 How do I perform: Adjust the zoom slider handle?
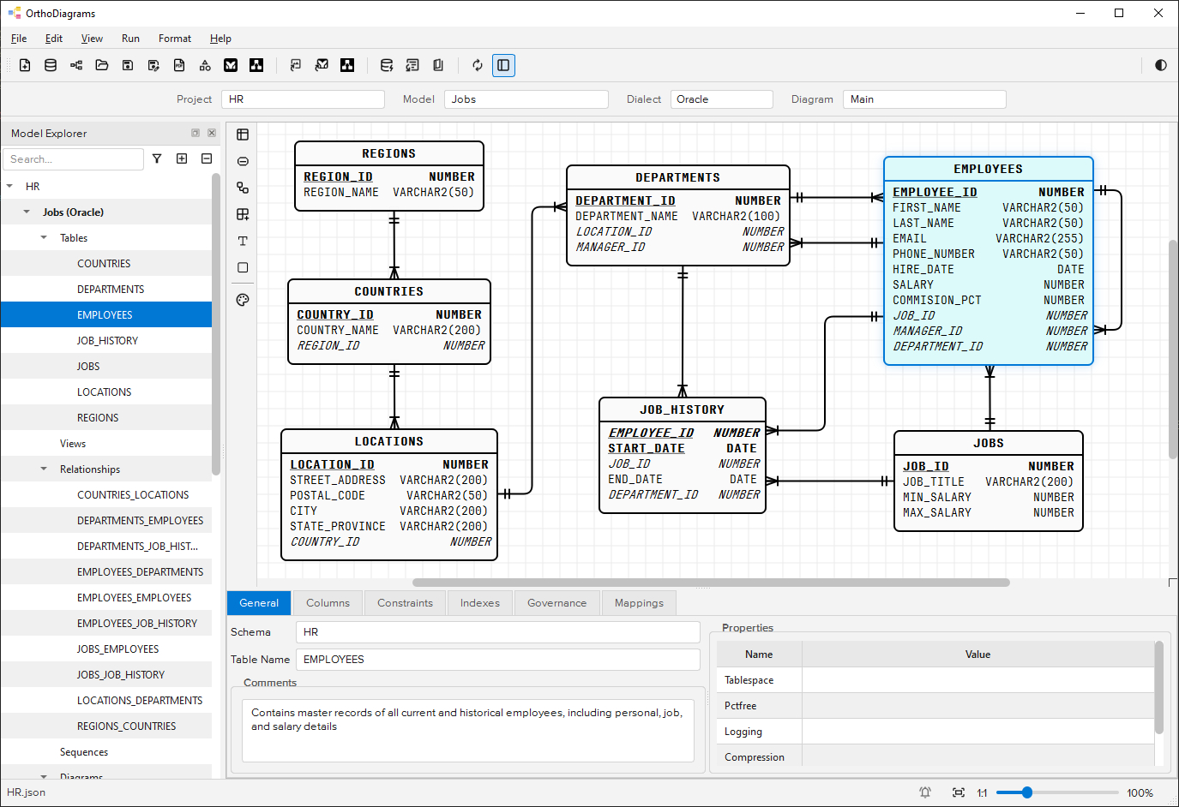coord(1027,792)
